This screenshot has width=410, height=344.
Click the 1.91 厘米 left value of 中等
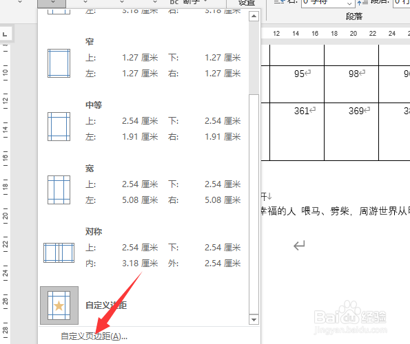coord(140,137)
